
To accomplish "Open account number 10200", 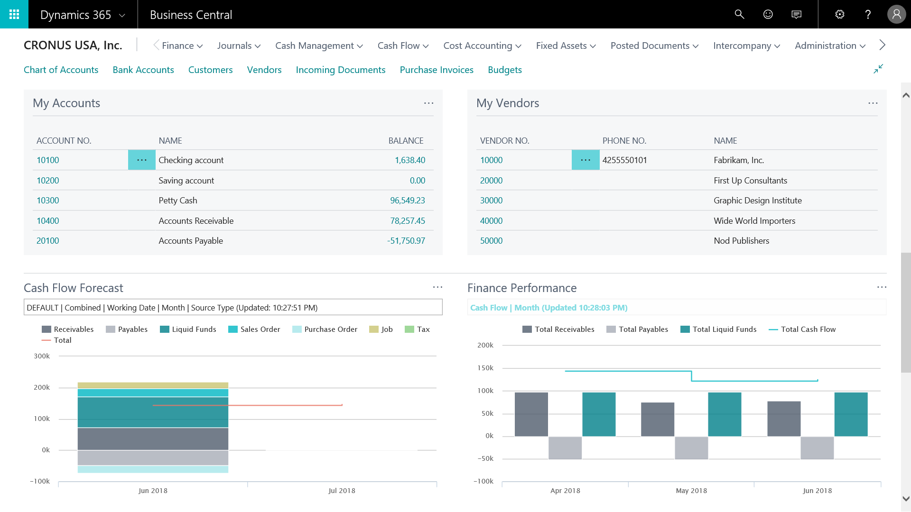I will tap(48, 181).
